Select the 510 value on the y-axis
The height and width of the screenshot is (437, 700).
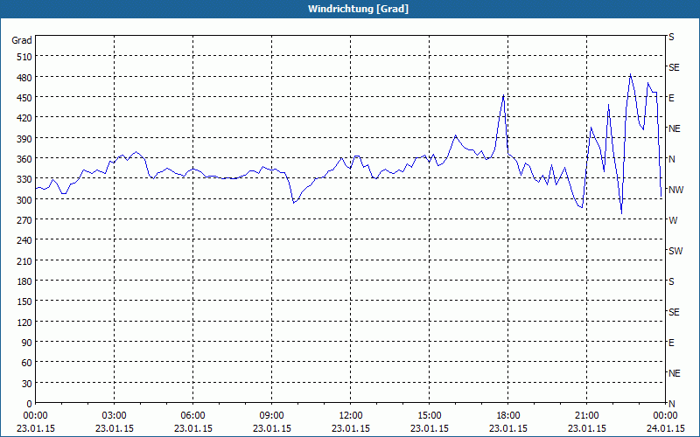[22, 57]
